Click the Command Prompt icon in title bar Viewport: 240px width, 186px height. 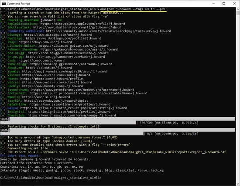(x=3, y=3)
